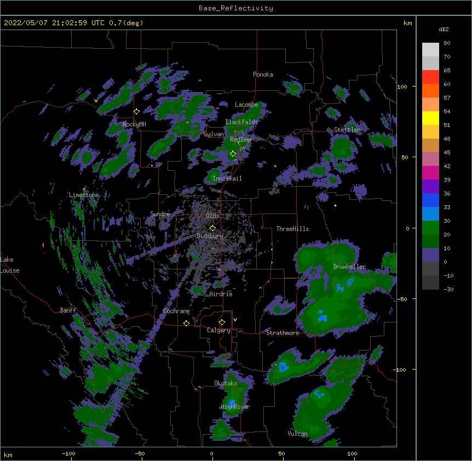Image resolution: width=472 pixels, height=461 pixels.
Task: Select the dark orange swatch in legend
Action: (430, 90)
